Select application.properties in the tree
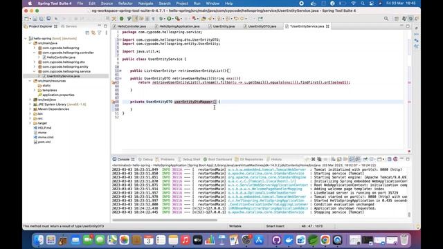443x249 pixels. pyautogui.click(x=56, y=95)
